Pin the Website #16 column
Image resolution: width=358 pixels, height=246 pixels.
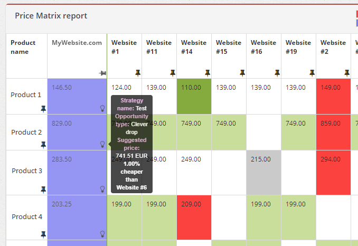click(277, 73)
